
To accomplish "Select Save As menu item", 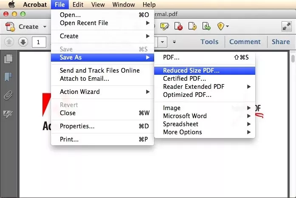I will pyautogui.click(x=102, y=57).
